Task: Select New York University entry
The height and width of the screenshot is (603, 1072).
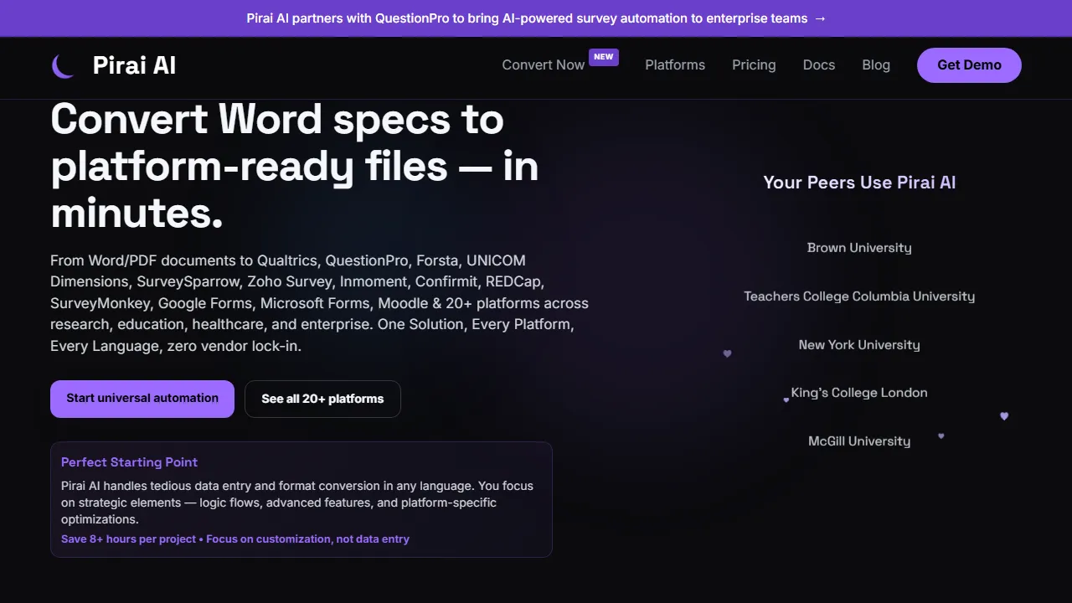Action: click(x=859, y=344)
